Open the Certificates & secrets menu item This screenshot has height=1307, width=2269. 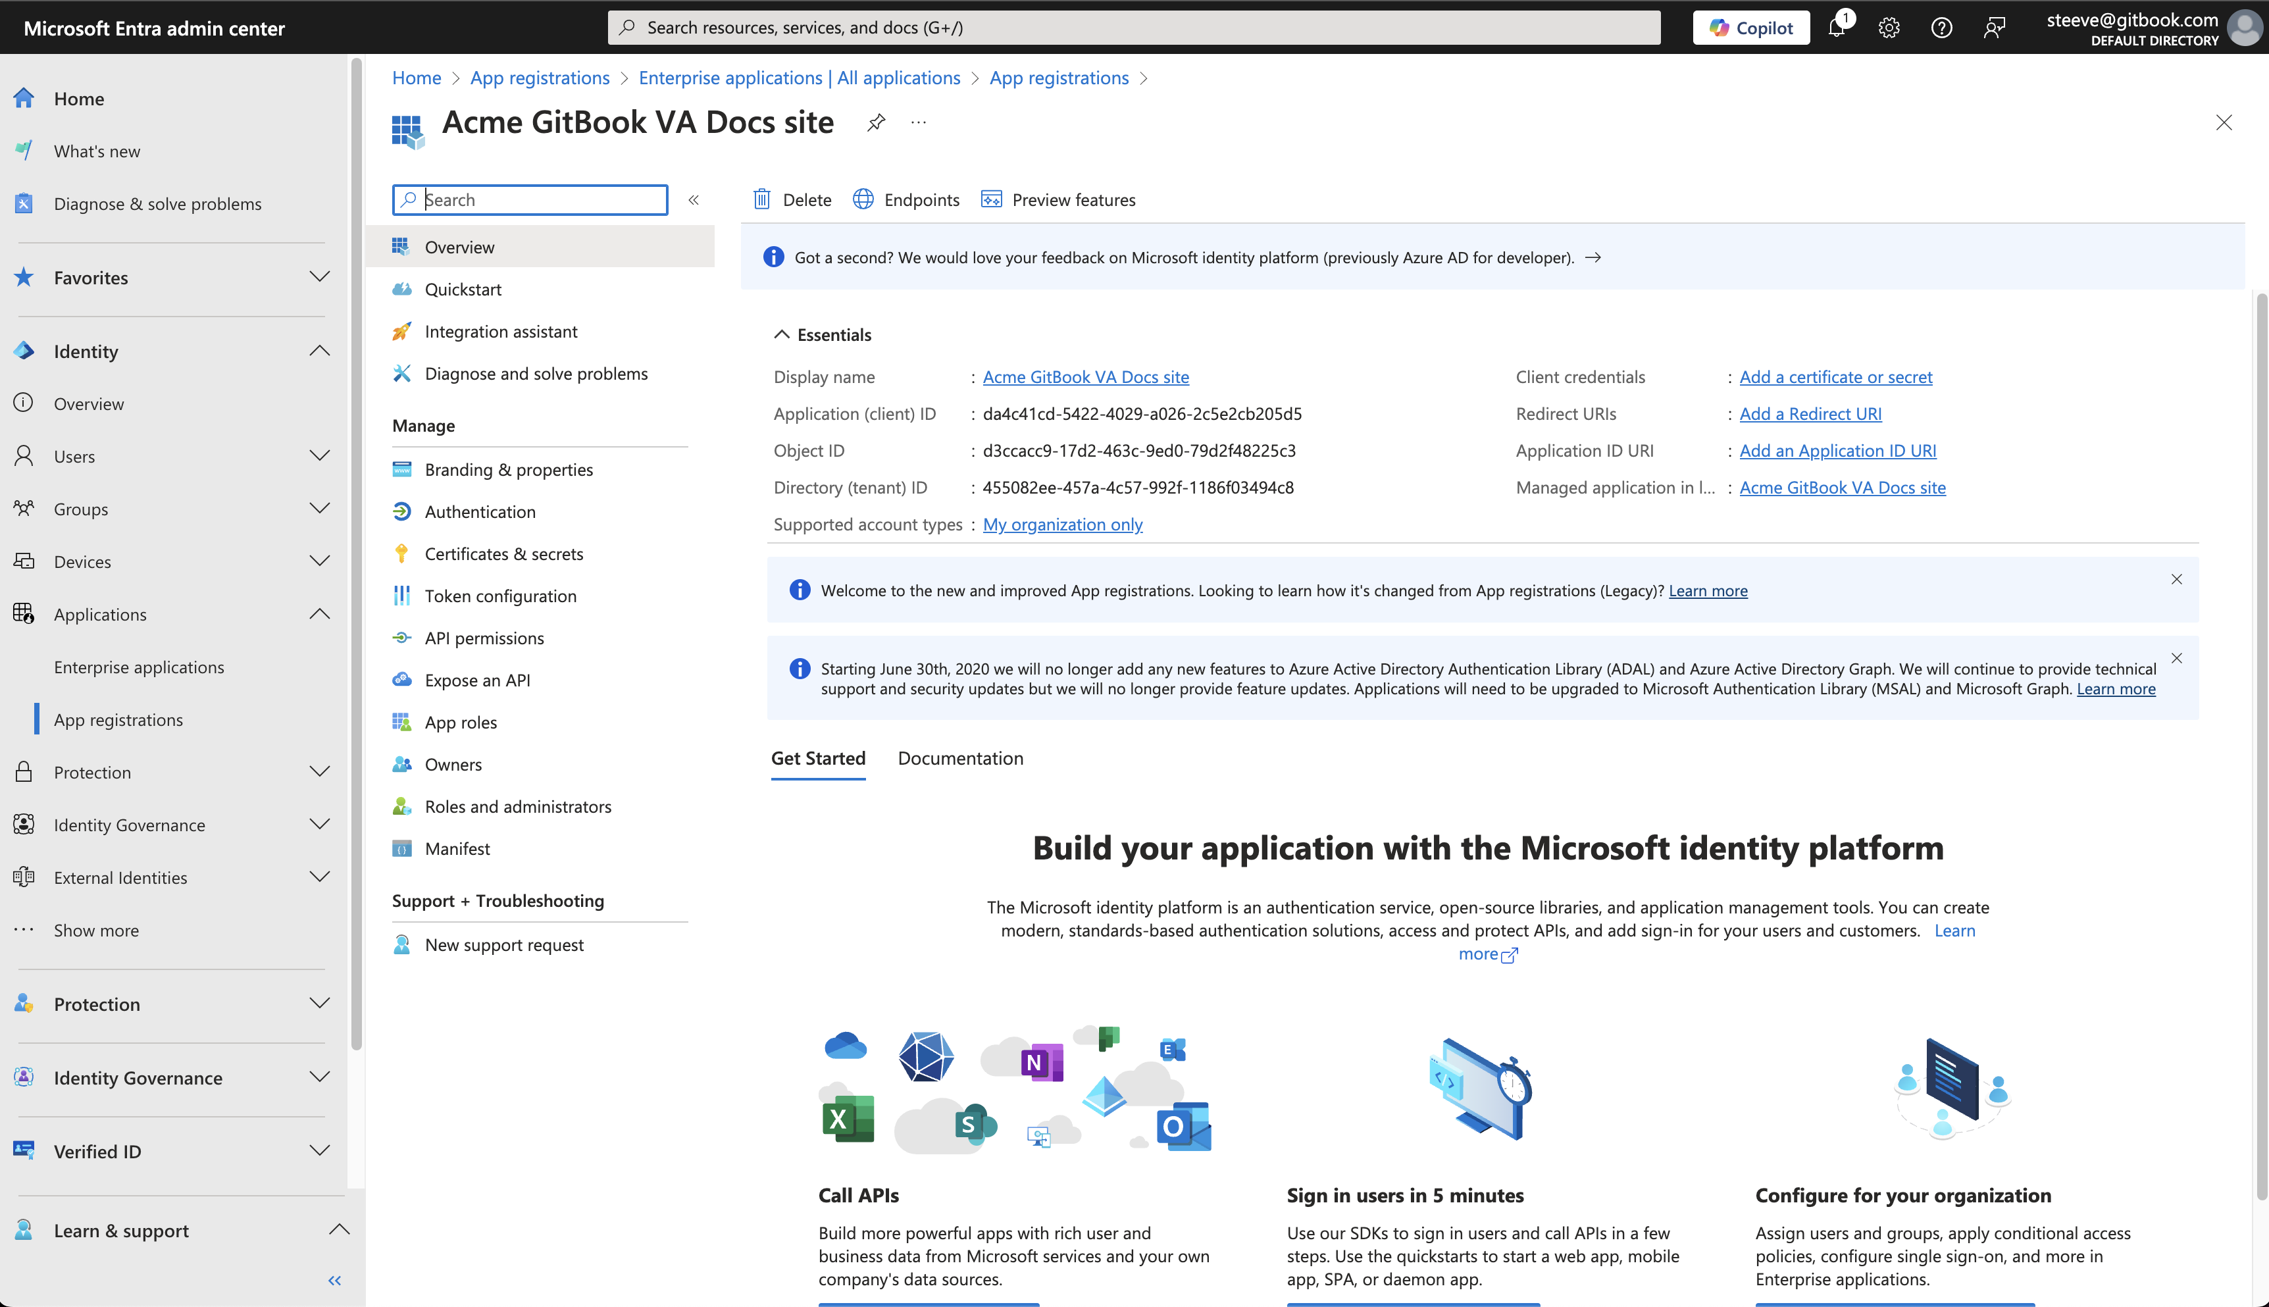(x=503, y=554)
